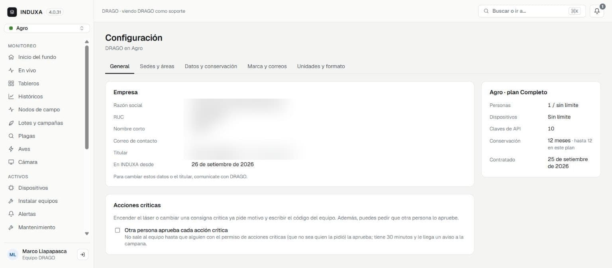Click the INDUXA logo icon
612x268 pixels.
[12, 12]
